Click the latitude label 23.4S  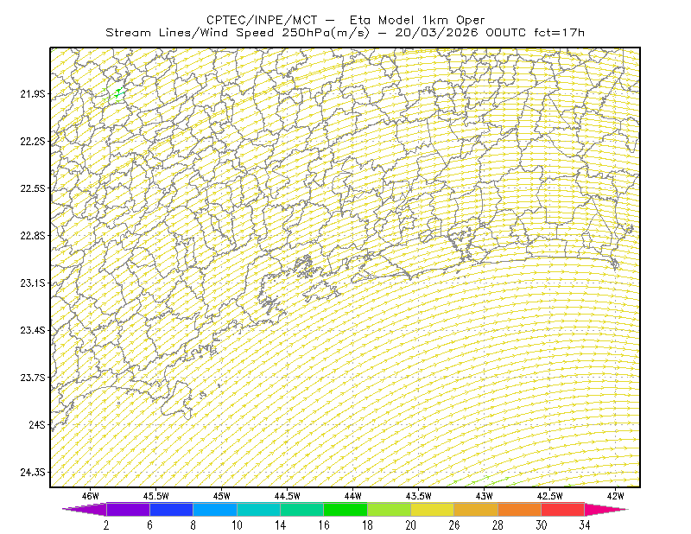click(33, 330)
